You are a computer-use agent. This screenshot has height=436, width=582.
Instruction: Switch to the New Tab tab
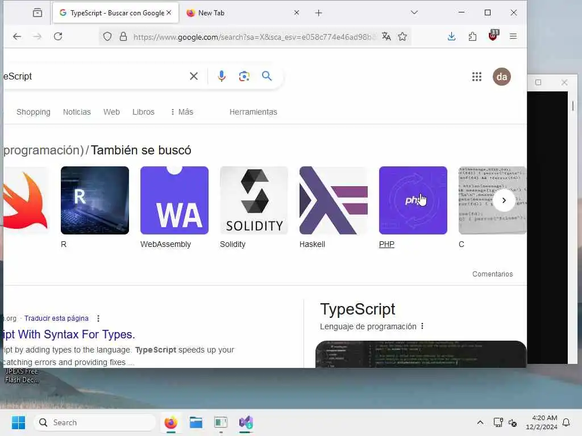(x=242, y=13)
